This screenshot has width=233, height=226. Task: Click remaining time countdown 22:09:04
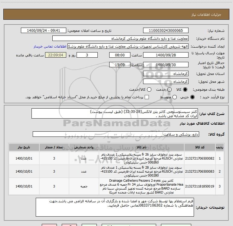pos(56,55)
